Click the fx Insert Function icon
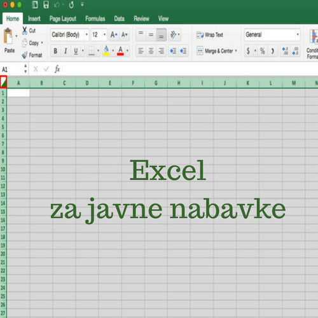The width and height of the screenshot is (318, 318). tap(57, 69)
